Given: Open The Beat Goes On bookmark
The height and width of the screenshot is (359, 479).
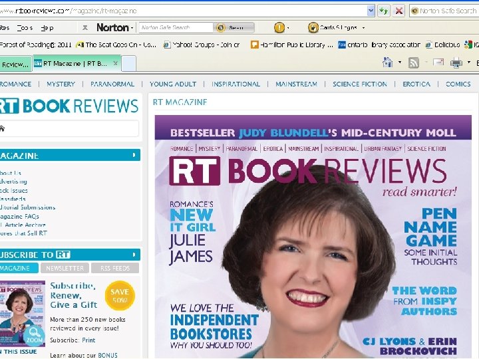Looking at the screenshot, I should point(116,45).
